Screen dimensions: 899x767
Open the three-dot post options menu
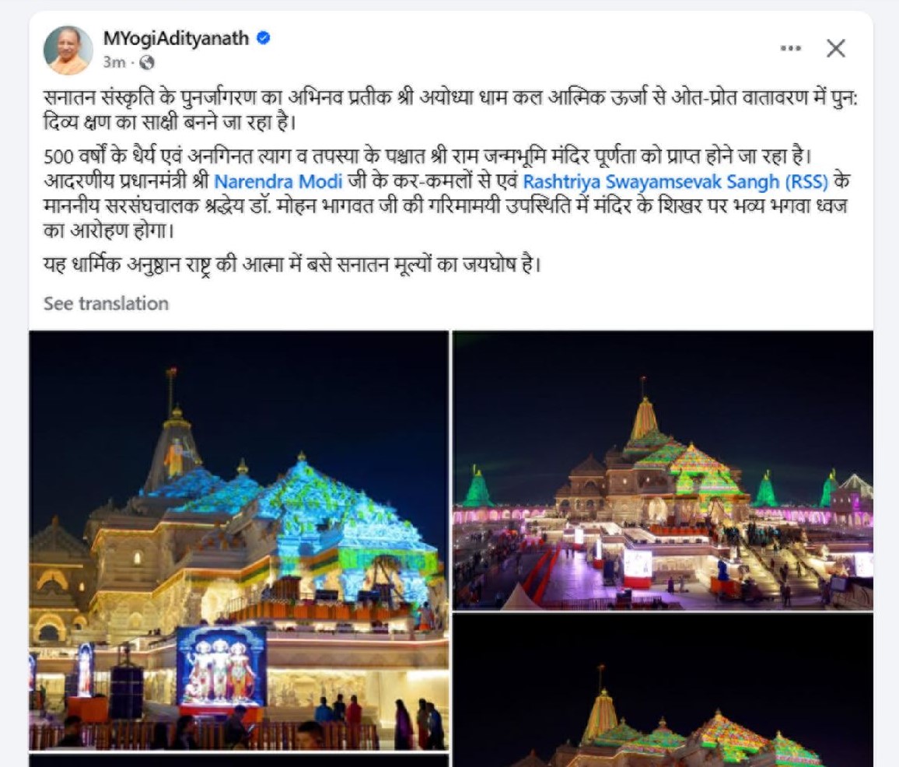click(x=791, y=48)
